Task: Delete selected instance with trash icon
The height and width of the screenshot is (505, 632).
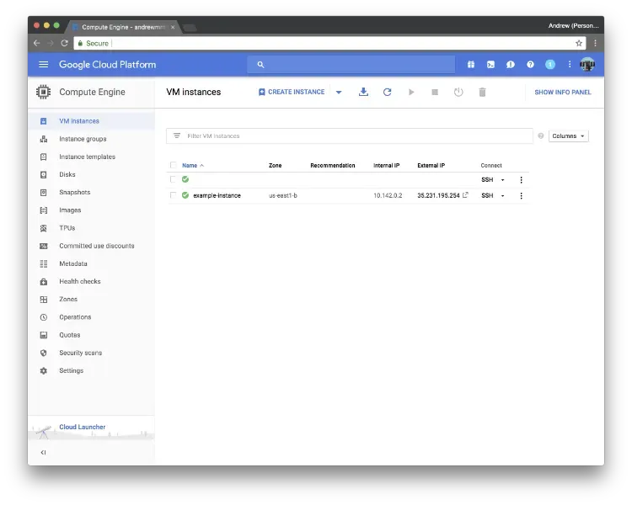Action: [482, 92]
